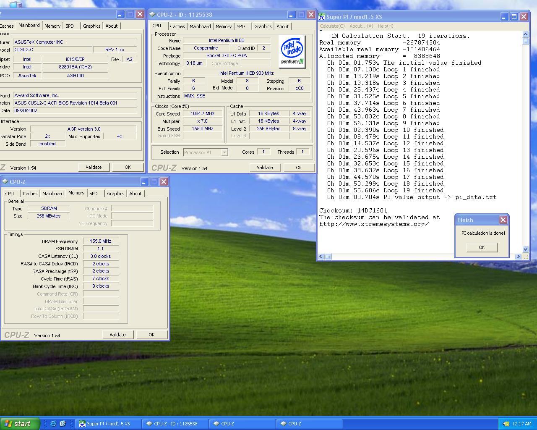
Task: Click the second Quick Launch icon beside Internet Explorer
Action: pyautogui.click(x=63, y=424)
